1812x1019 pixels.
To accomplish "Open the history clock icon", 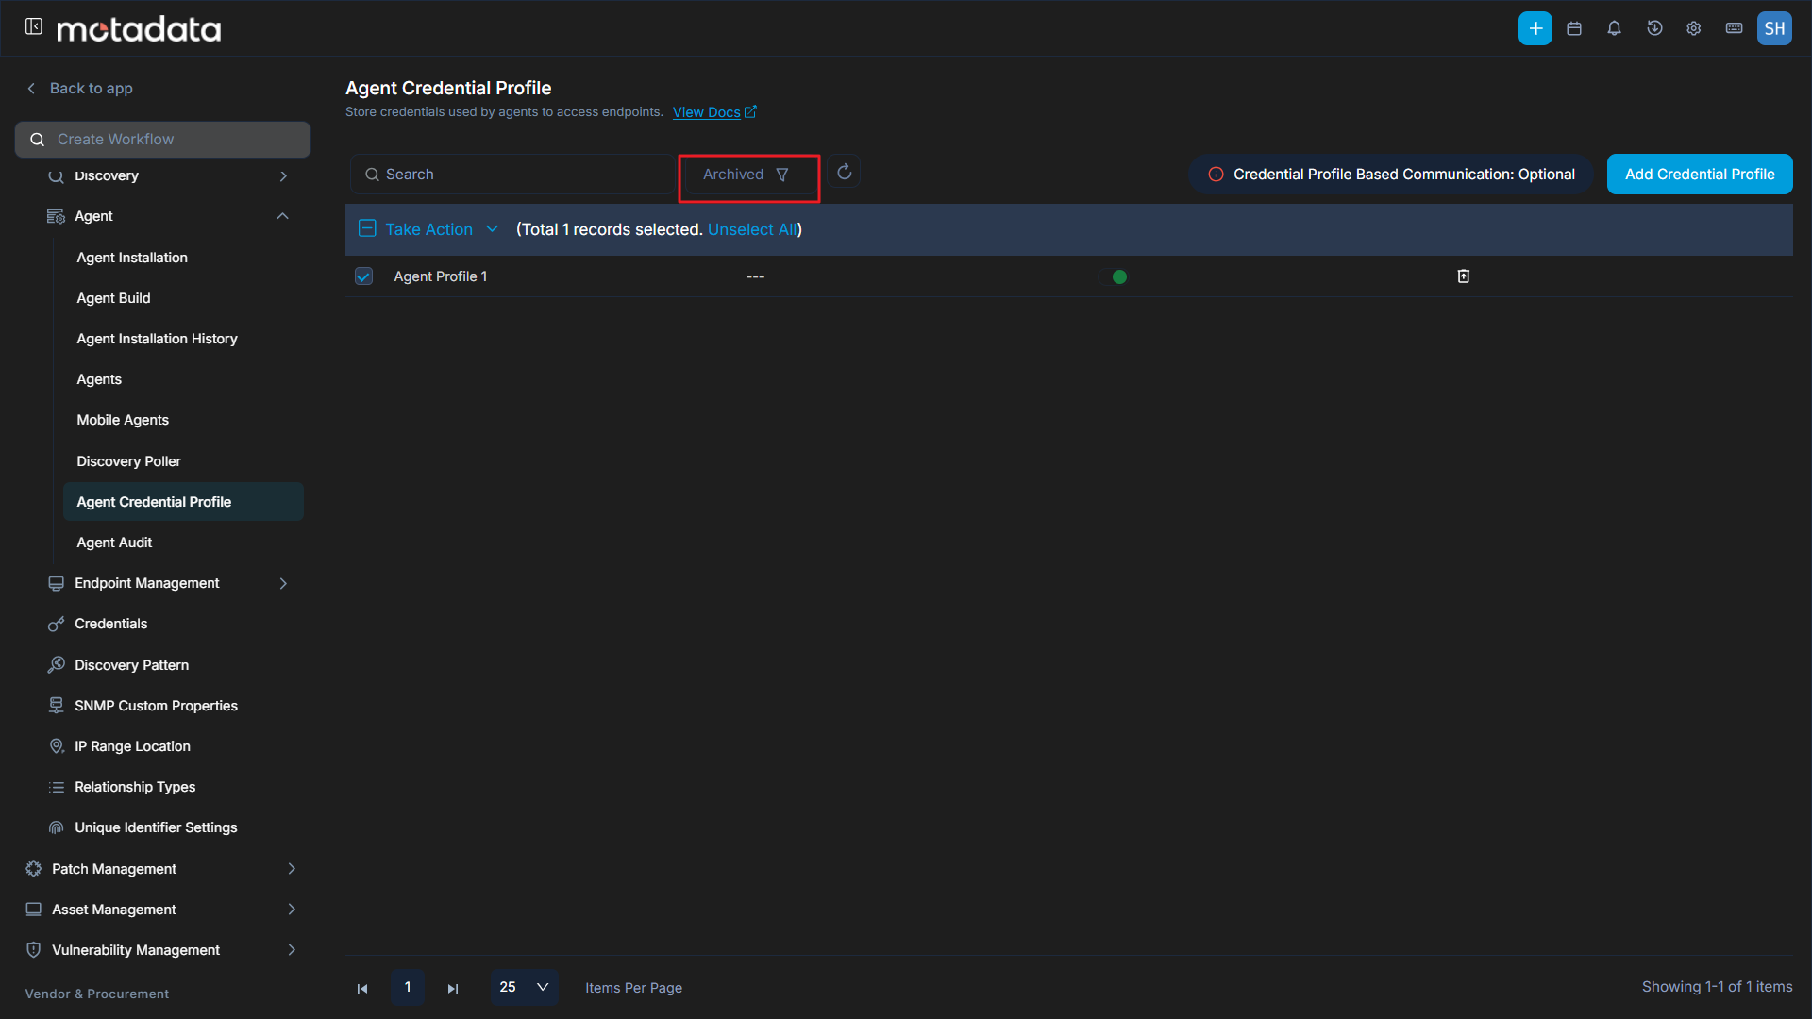I will [1654, 28].
